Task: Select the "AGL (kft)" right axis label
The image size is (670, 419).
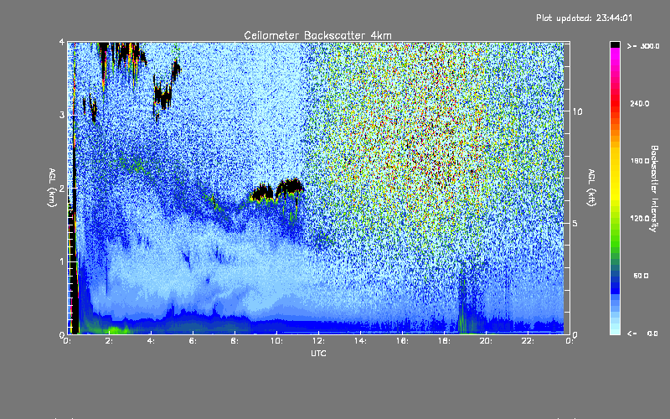Action: [x=591, y=188]
